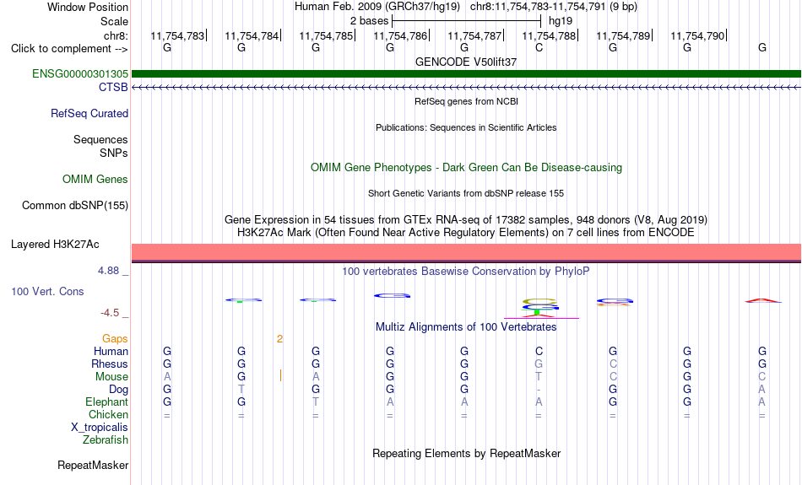This screenshot has height=485, width=802.
Task: Click the Gaps row label
Action: [115, 339]
